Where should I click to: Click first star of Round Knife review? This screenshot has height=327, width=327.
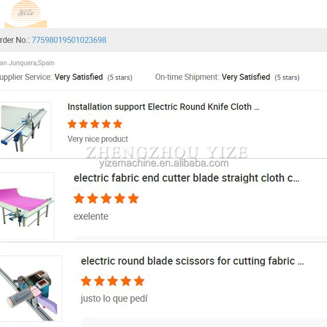click(x=72, y=124)
